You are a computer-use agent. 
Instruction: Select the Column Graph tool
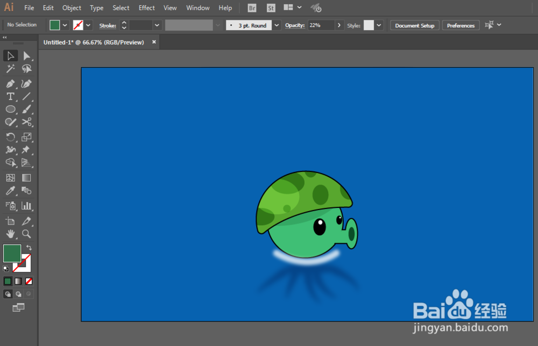26,206
